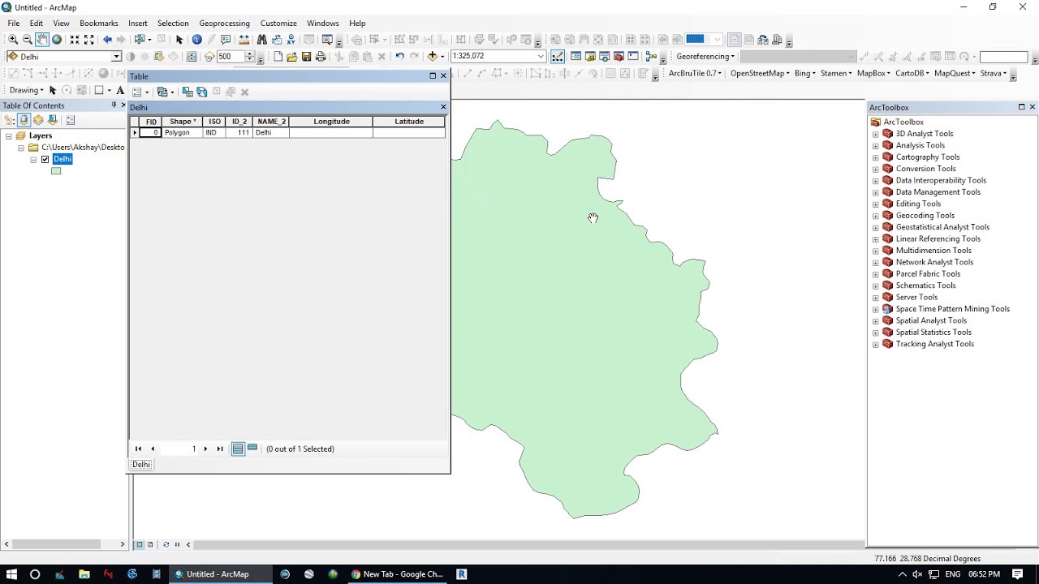Image resolution: width=1039 pixels, height=584 pixels.
Task: Open the map scale dropdown
Action: pyautogui.click(x=541, y=57)
